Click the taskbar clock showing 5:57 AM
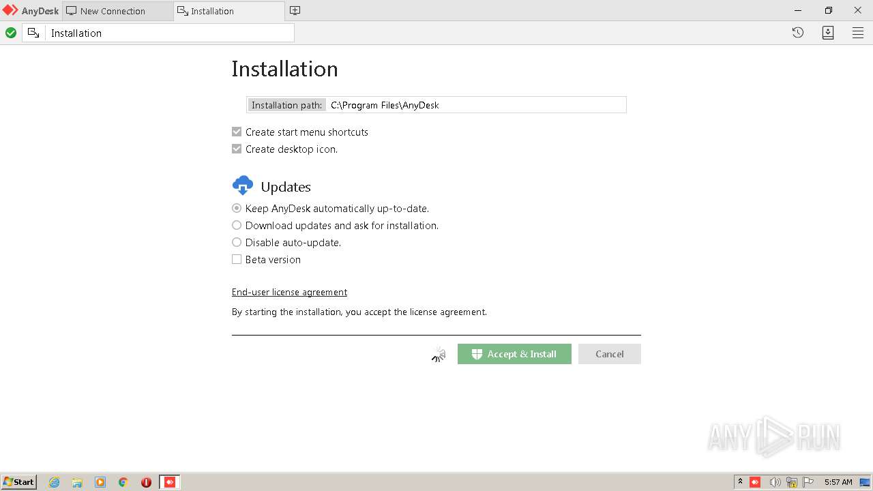Screen dimensions: 873x491 pyautogui.click(x=838, y=482)
